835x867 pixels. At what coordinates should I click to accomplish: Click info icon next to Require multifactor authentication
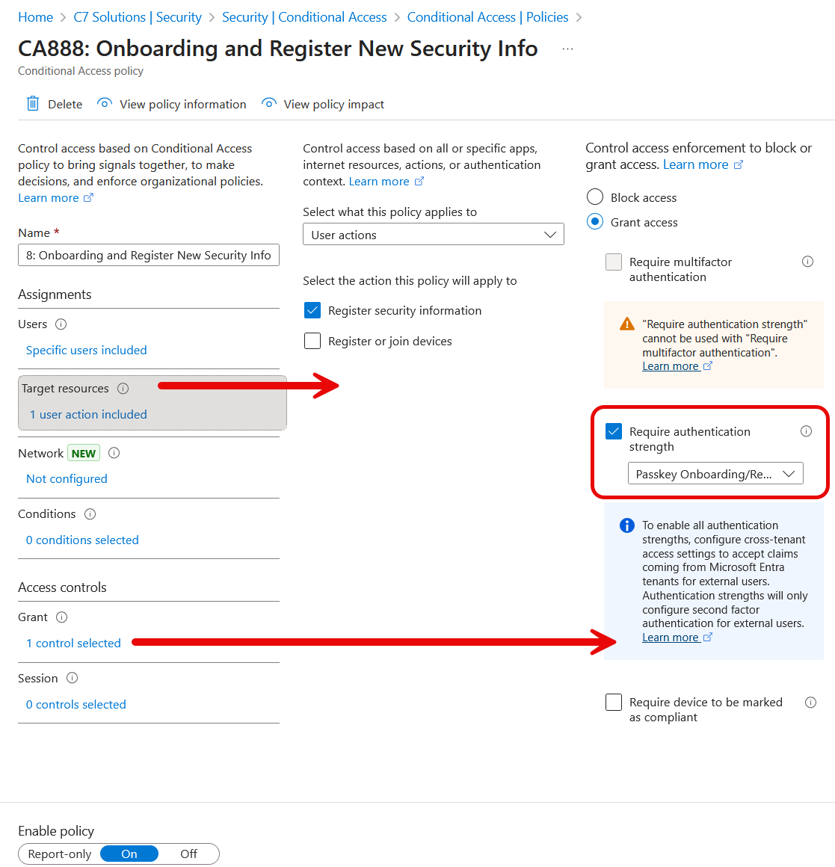pyautogui.click(x=807, y=262)
